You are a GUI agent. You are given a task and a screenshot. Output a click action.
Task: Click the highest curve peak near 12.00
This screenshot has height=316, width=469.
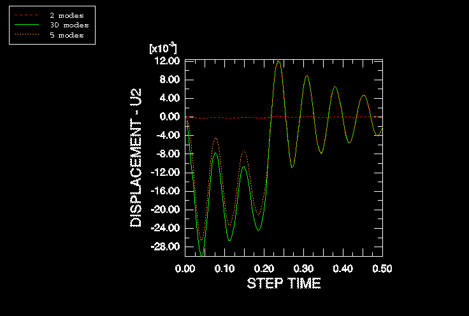point(278,62)
